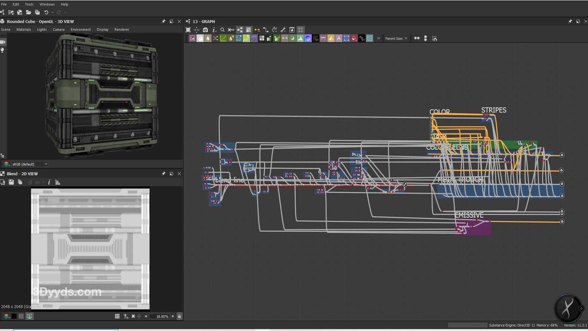Click the camera snapshot icon in graph toolbar
Image resolution: width=588 pixels, height=331 pixels.
pyautogui.click(x=205, y=30)
